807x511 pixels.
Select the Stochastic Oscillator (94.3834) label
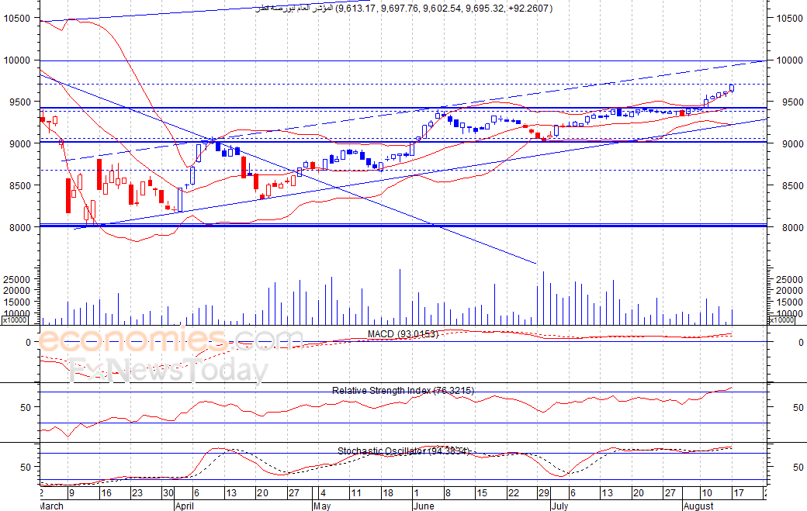click(404, 451)
